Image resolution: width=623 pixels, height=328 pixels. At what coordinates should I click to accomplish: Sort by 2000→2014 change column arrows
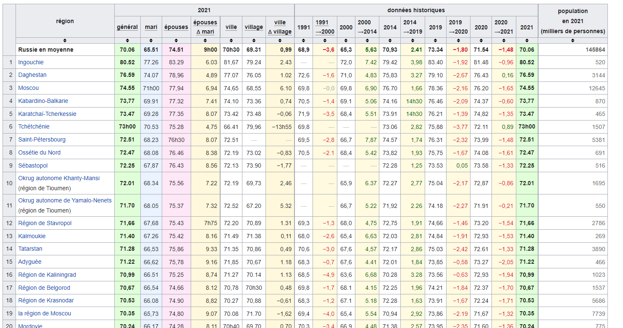pyautogui.click(x=367, y=40)
